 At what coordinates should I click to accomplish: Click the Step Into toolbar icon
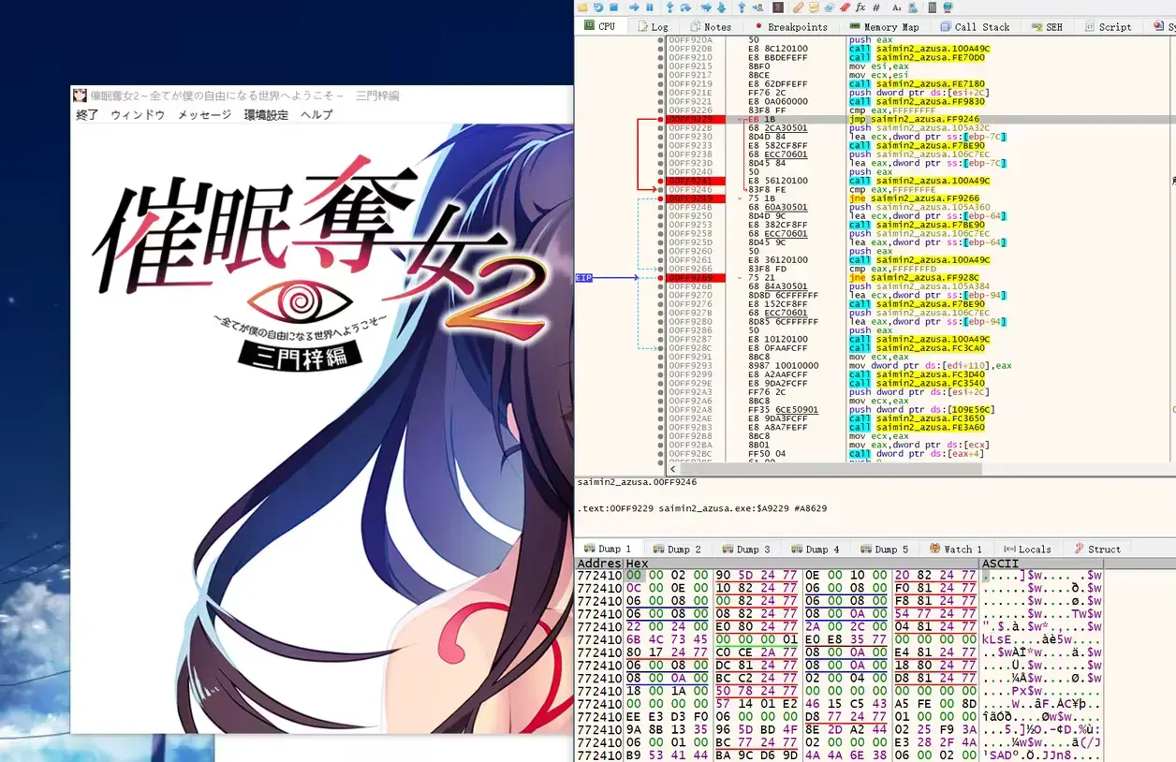pos(670,7)
